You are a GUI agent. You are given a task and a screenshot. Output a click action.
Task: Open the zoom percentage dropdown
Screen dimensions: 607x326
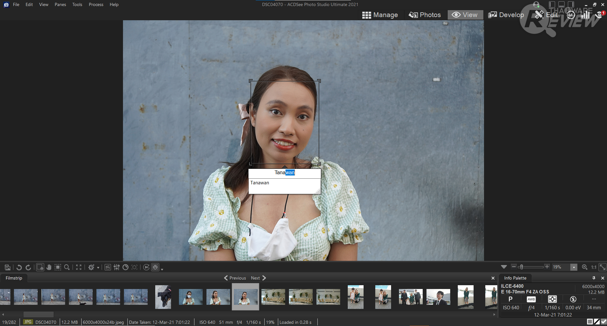tap(574, 268)
